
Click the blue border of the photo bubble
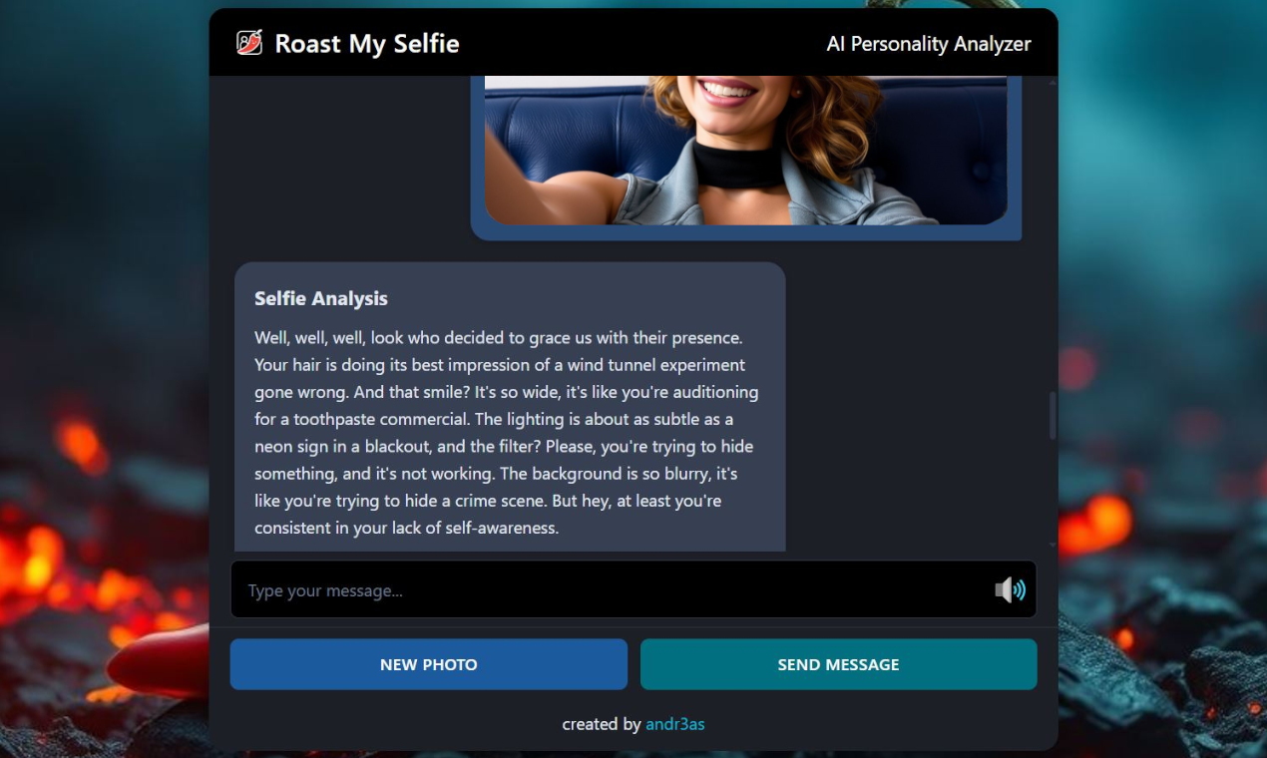(746, 233)
